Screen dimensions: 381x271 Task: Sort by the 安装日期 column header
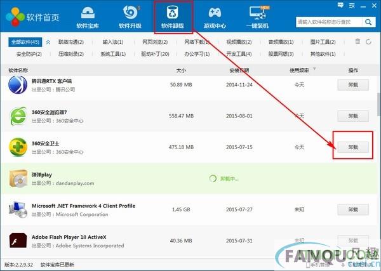point(239,70)
